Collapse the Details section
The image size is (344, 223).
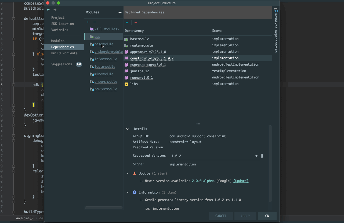coord(127,129)
